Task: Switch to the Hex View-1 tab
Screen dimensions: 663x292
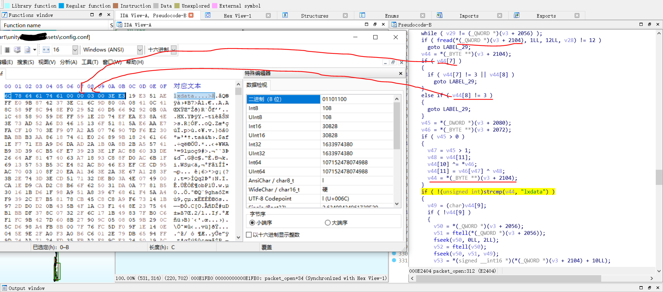Action: click(237, 16)
